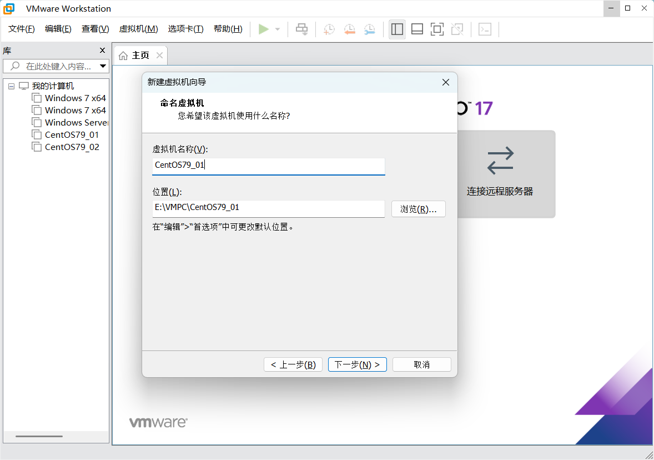This screenshot has width=654, height=460.
Task: Click the console view toolbar icon
Action: (x=485, y=29)
